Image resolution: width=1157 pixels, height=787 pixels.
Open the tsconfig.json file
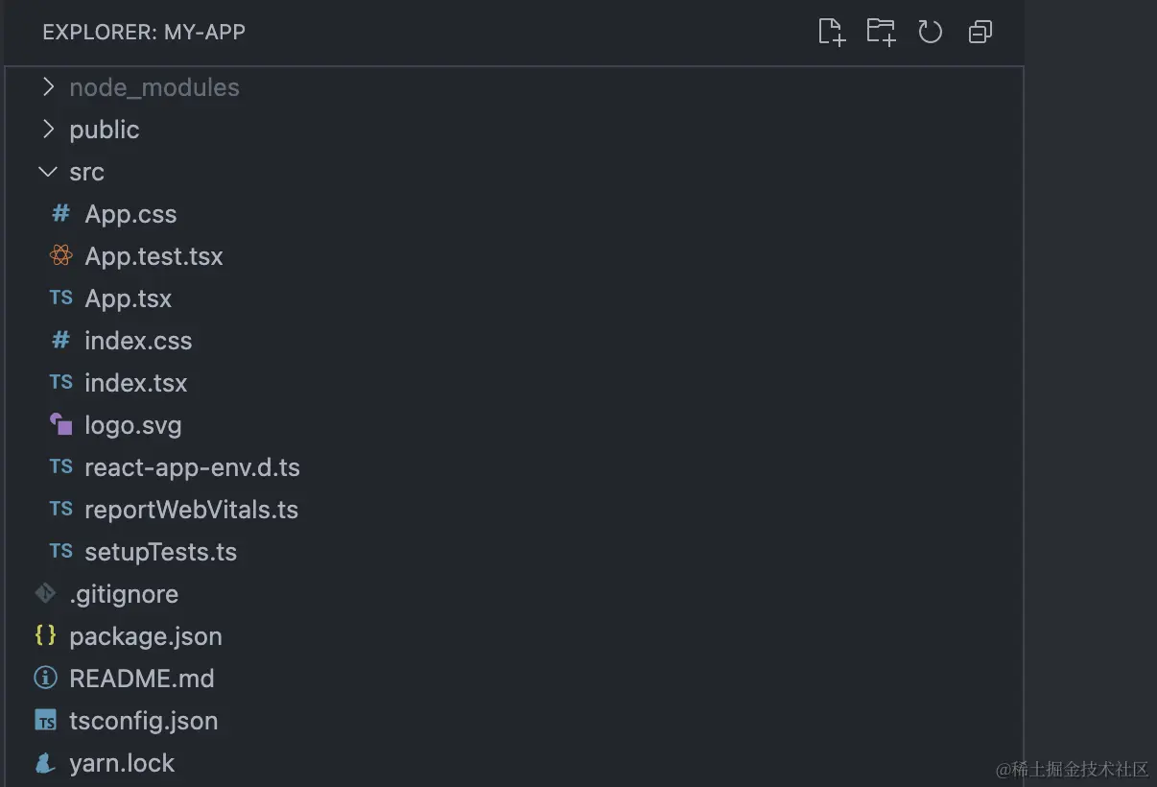pos(144,721)
